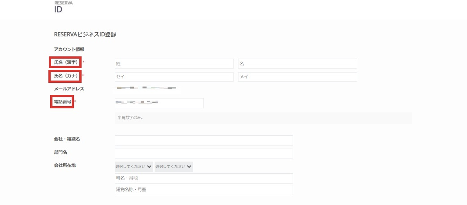Click the 会社所在地 label
The image size is (467, 205).
tap(65, 165)
